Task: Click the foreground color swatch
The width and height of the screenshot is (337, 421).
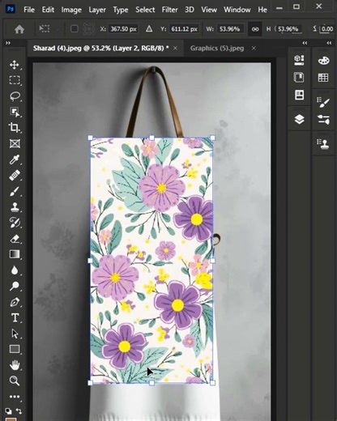Action: point(11,419)
